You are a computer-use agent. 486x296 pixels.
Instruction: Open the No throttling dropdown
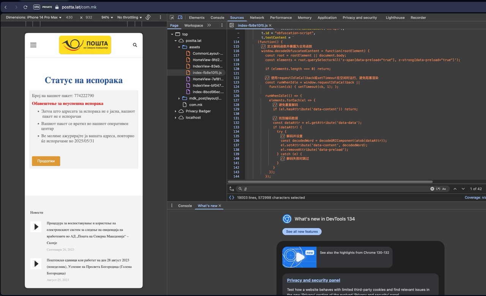(x=129, y=17)
